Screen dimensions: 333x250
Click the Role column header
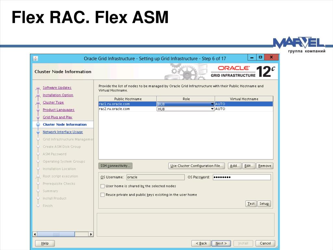[186, 99]
